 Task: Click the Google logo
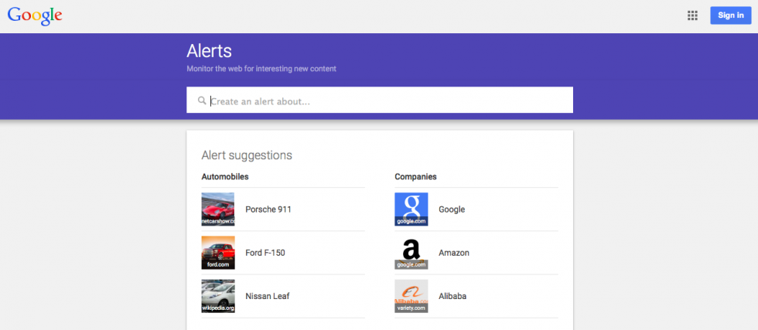coord(35,16)
